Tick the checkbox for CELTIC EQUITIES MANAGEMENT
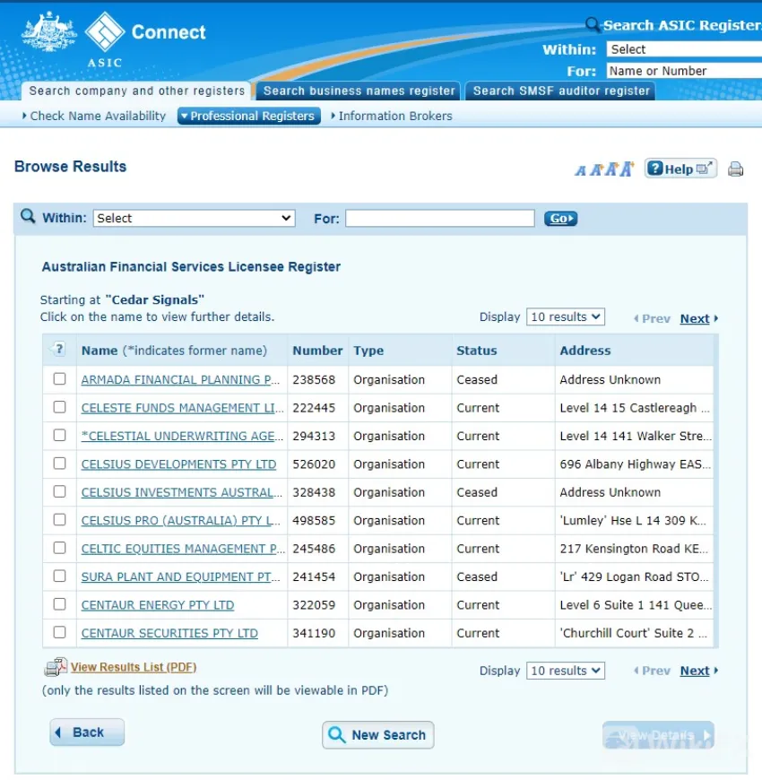This screenshot has height=780, width=762. coord(60,548)
